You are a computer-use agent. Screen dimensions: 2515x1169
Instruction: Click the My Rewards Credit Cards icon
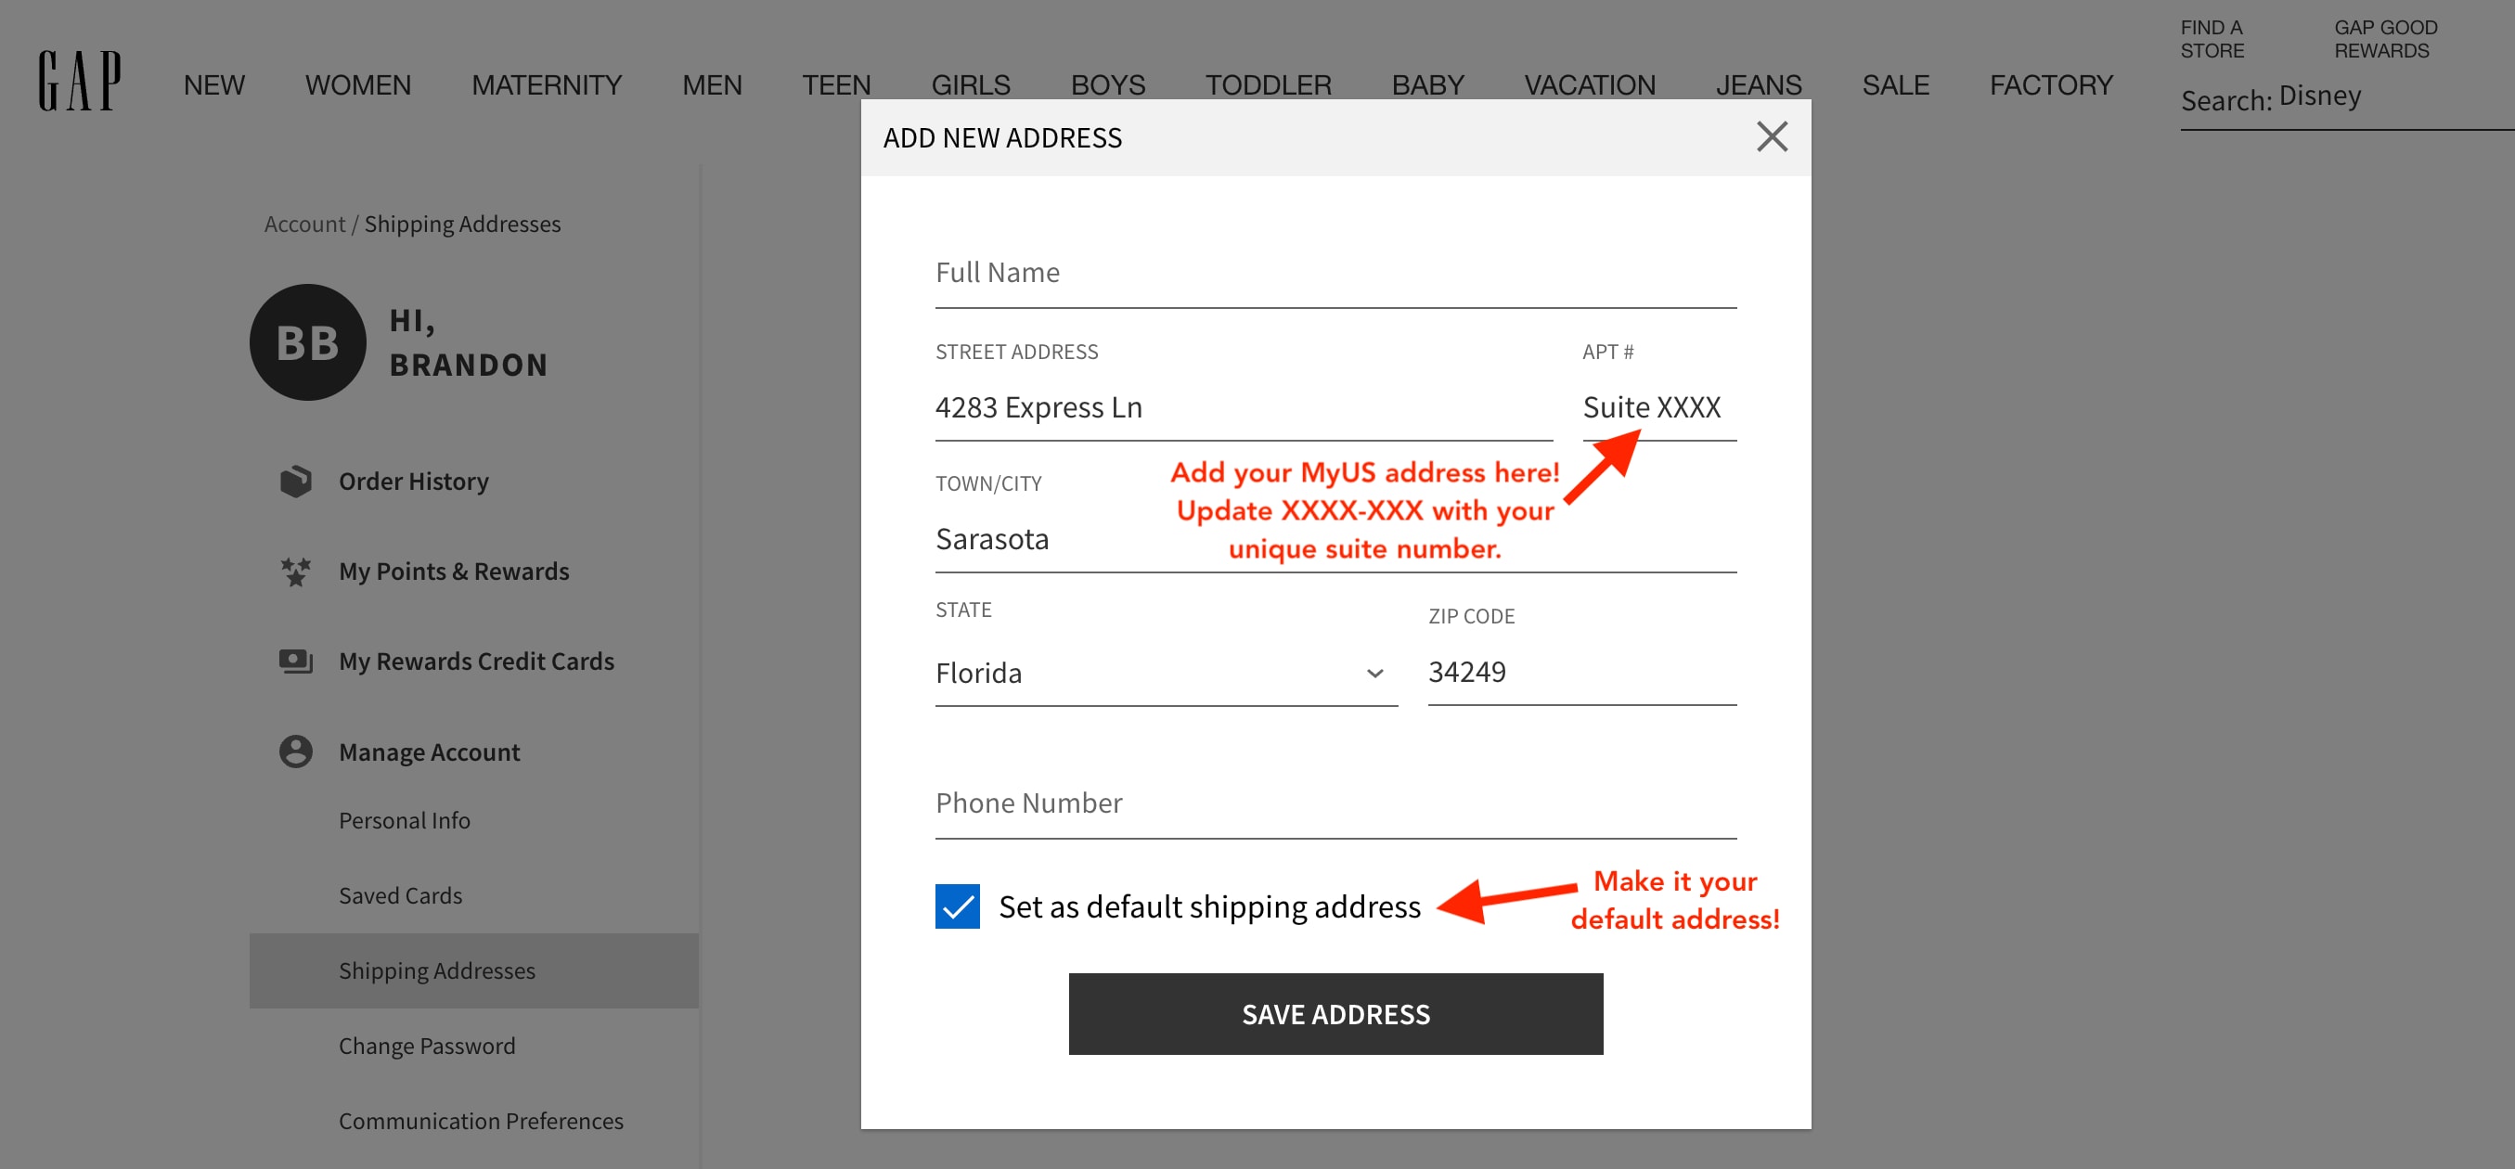point(295,661)
